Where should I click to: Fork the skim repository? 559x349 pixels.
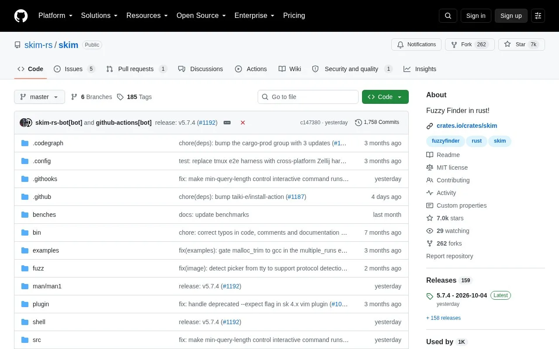pyautogui.click(x=469, y=44)
